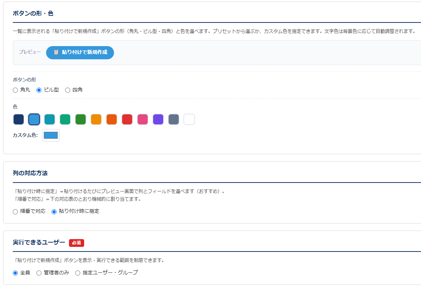Select 指定ユーザー・グループ option
421x286 pixels.
click(78, 273)
